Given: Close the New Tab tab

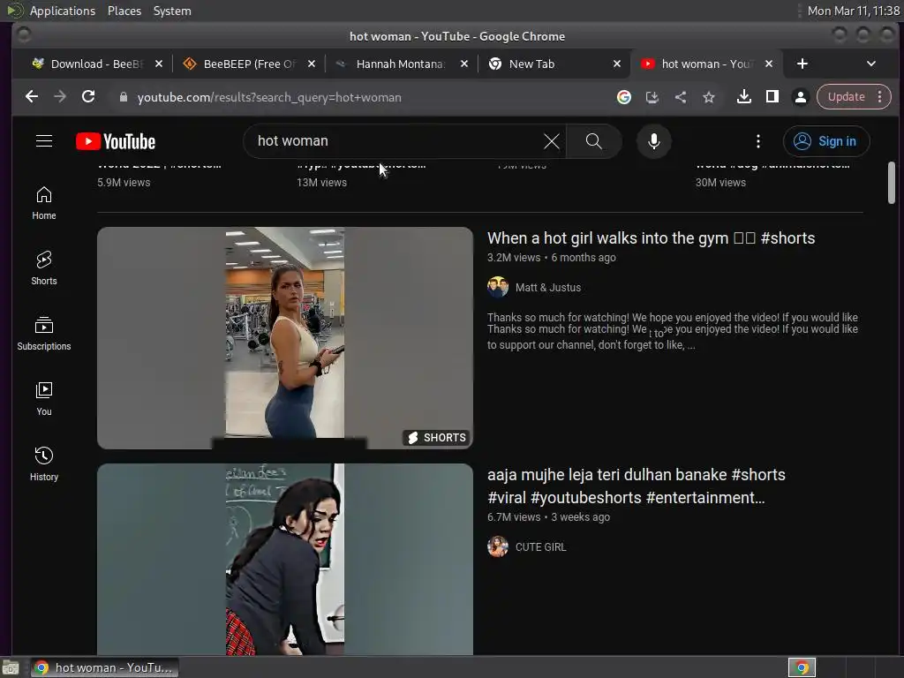Looking at the screenshot, I should pos(617,64).
